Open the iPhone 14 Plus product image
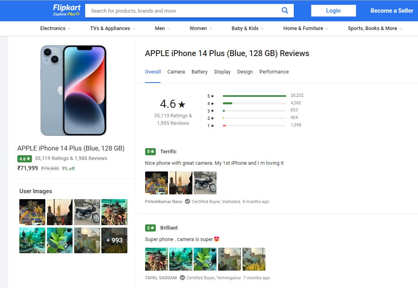The image size is (418, 288). pos(73,90)
